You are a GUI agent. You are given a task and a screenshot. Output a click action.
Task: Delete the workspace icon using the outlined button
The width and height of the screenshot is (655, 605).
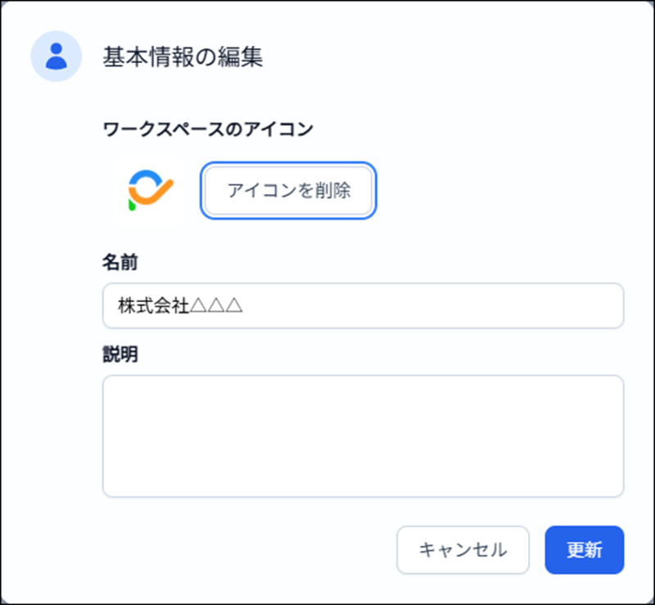coord(288,191)
